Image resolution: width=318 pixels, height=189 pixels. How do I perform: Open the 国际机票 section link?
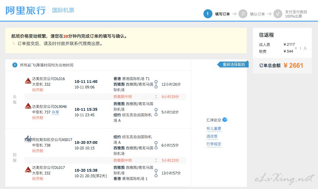pos(63,10)
